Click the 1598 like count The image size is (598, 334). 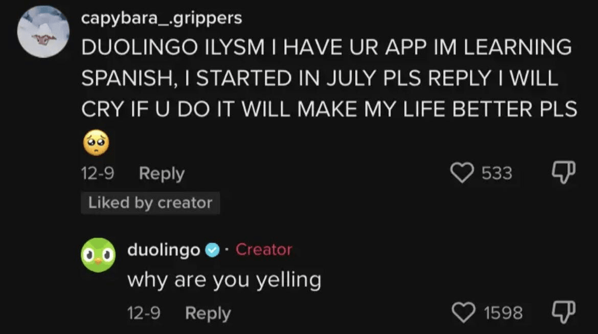click(x=503, y=313)
